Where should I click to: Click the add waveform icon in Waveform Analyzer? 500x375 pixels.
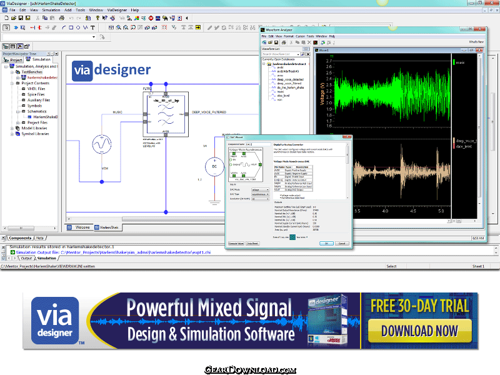click(x=322, y=42)
